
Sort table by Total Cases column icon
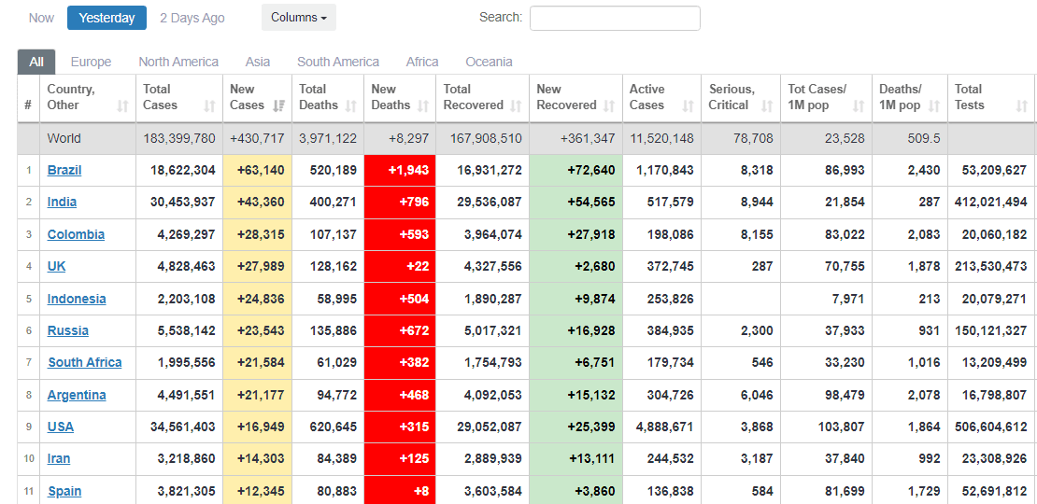[210, 106]
